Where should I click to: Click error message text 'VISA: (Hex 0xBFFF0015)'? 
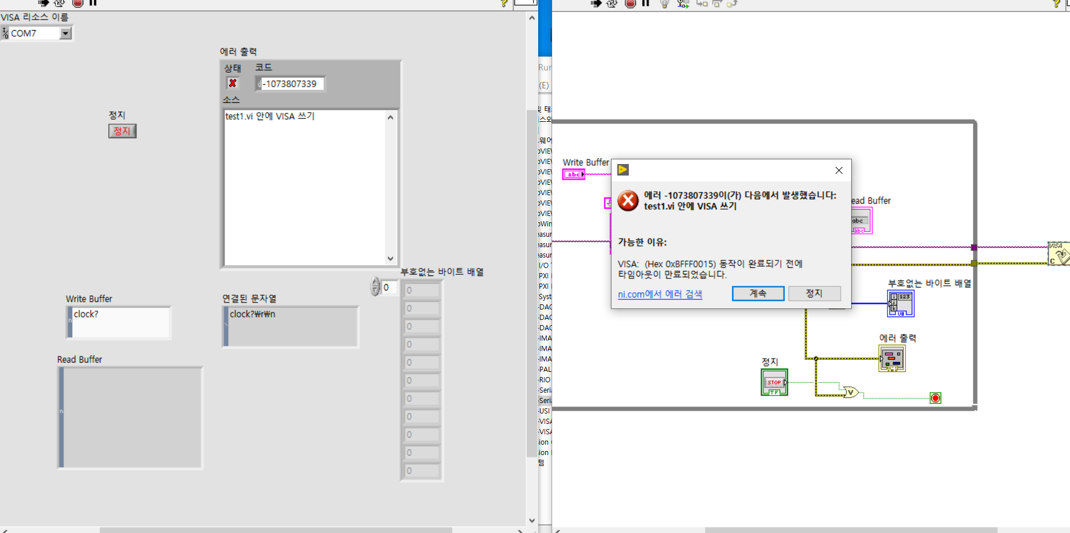coord(667,264)
